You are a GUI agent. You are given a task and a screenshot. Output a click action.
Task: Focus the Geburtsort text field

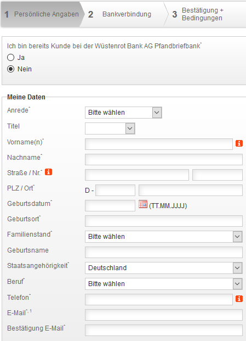[164, 221]
